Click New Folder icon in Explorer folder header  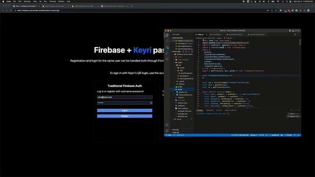click(x=186, y=52)
